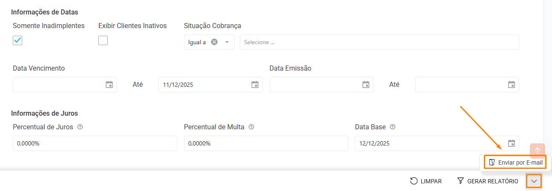Screen dimensions: 552x191
Task: Clear the 'Igual a' operator selection
Action: 215,42
